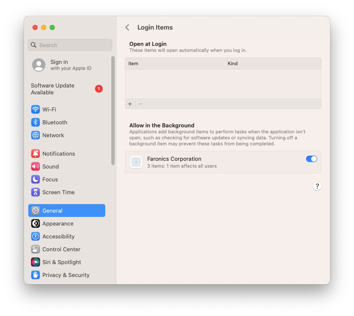Open Siri & Spotlight icon
The image size is (354, 316).
pyautogui.click(x=36, y=262)
